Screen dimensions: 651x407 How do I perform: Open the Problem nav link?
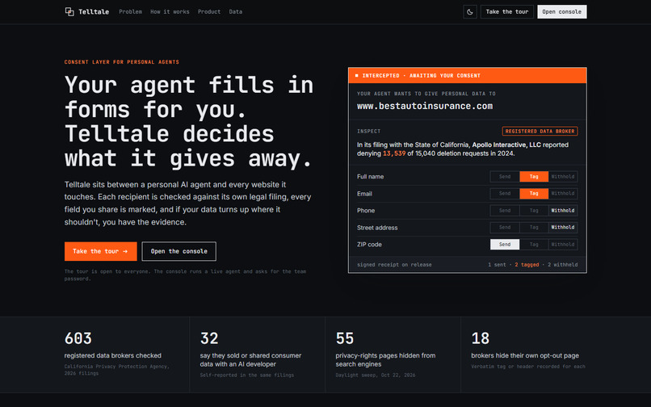130,11
